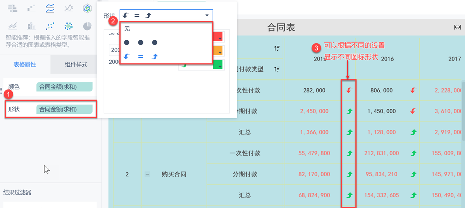The height and width of the screenshot is (208, 465).
Task: Collapse the 购买合同 row group
Action: pos(147,174)
